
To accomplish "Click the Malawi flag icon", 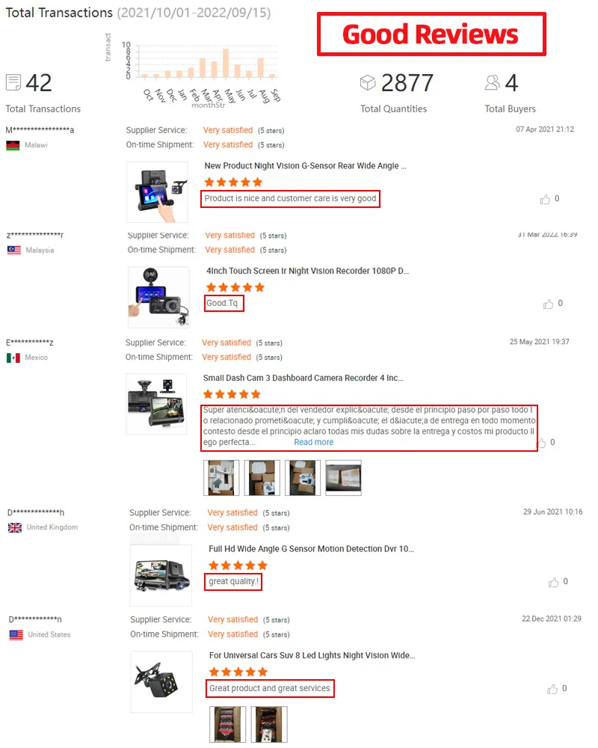I will pyautogui.click(x=13, y=145).
